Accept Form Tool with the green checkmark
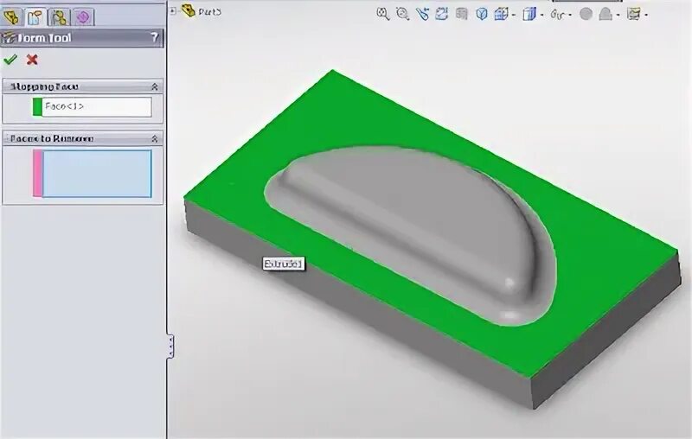Screen dimensions: 692x439 pos(10,60)
